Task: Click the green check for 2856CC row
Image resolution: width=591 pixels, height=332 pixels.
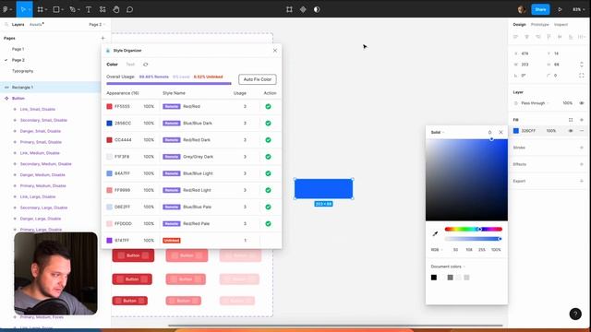Action: point(268,123)
